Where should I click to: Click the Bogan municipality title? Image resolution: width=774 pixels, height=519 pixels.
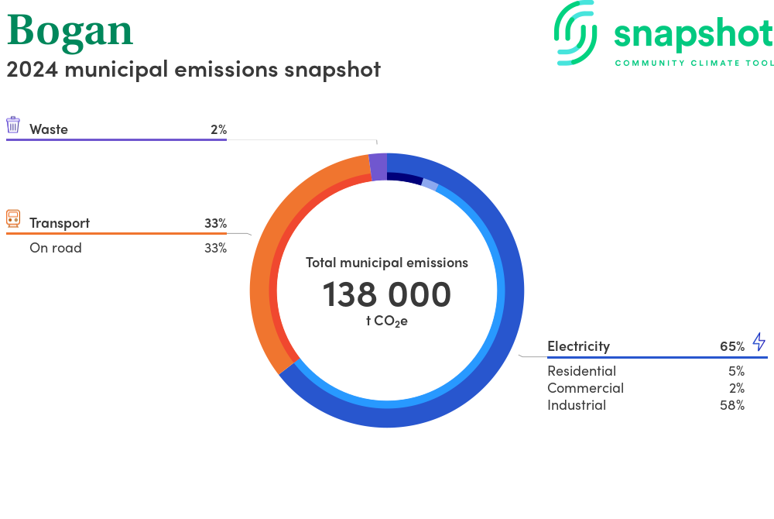[70, 29]
